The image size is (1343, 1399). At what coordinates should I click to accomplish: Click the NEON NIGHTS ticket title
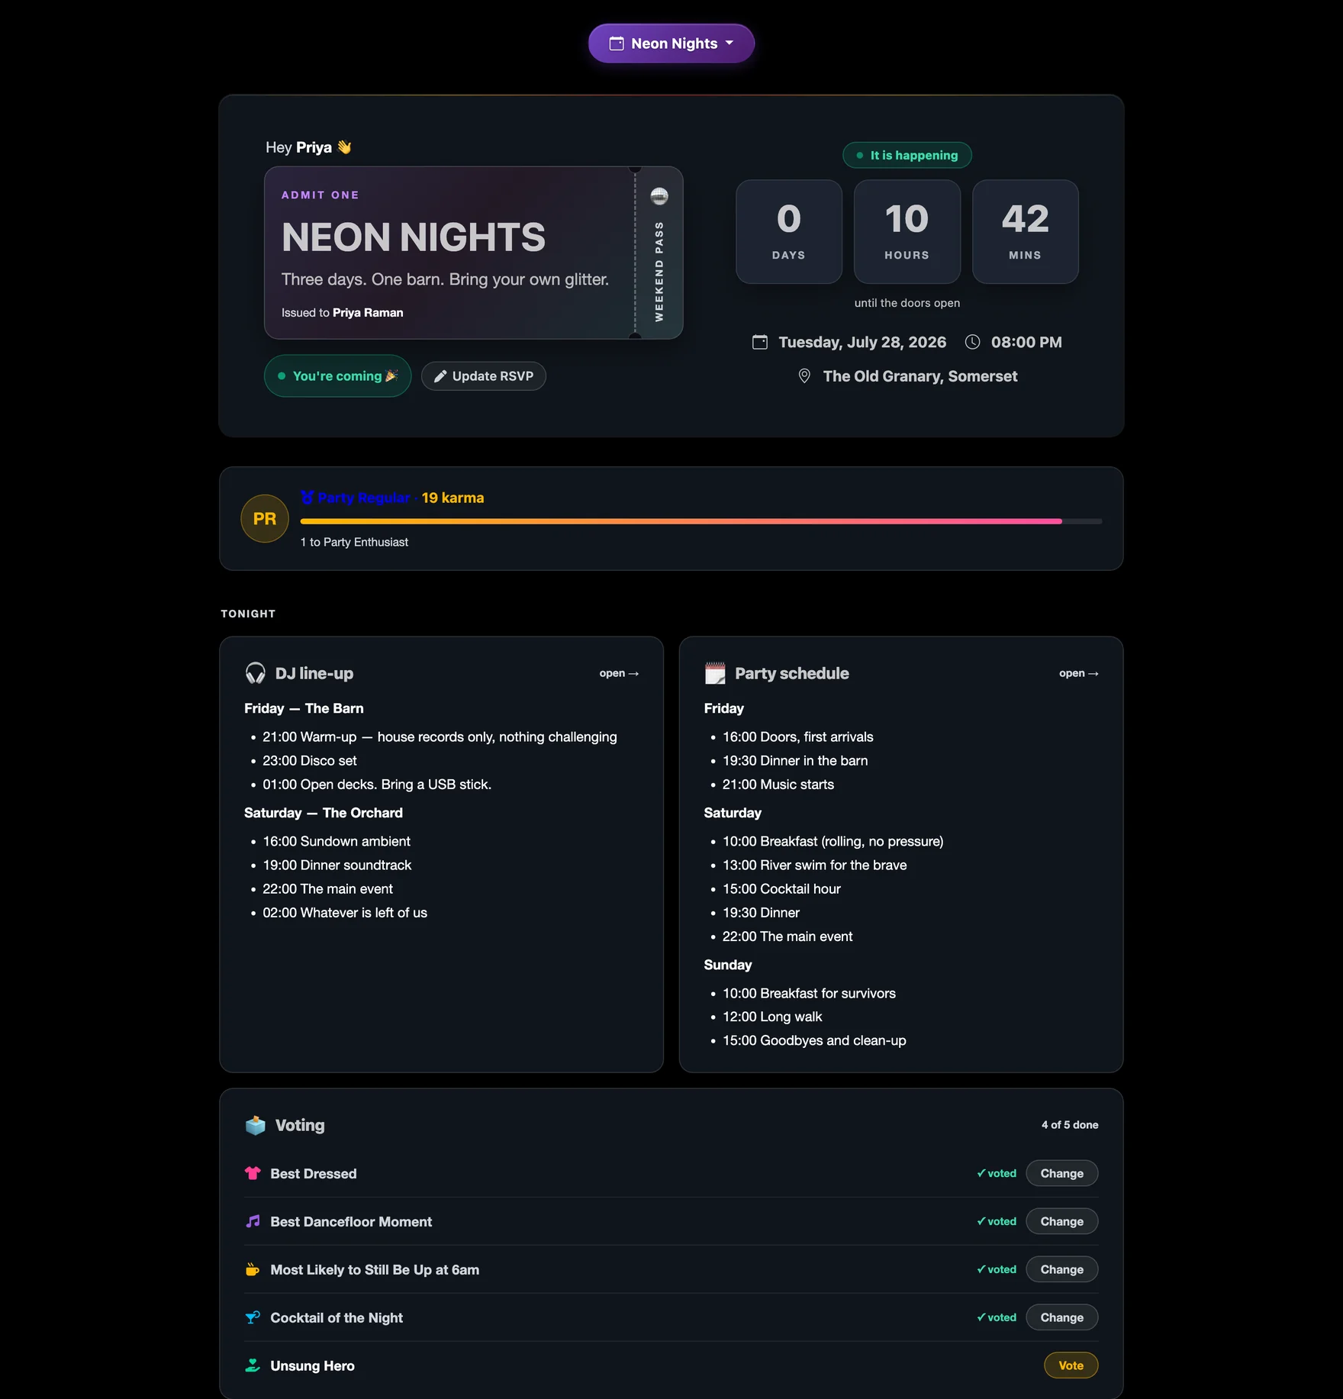413,237
